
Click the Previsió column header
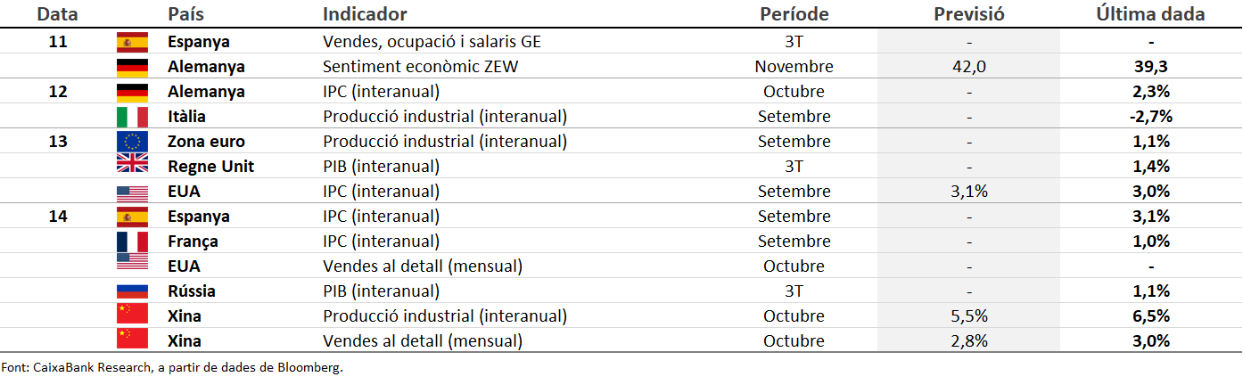(x=969, y=14)
